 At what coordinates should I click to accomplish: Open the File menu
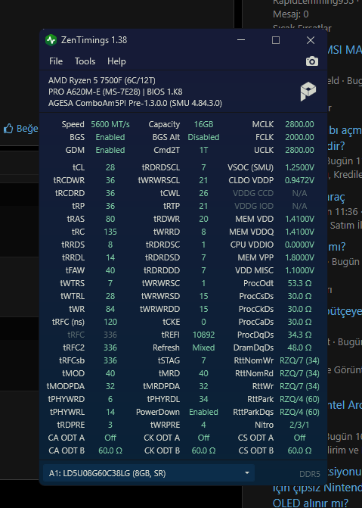pos(56,61)
